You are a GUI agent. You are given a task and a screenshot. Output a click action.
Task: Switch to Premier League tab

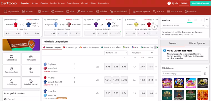tap(52, 47)
